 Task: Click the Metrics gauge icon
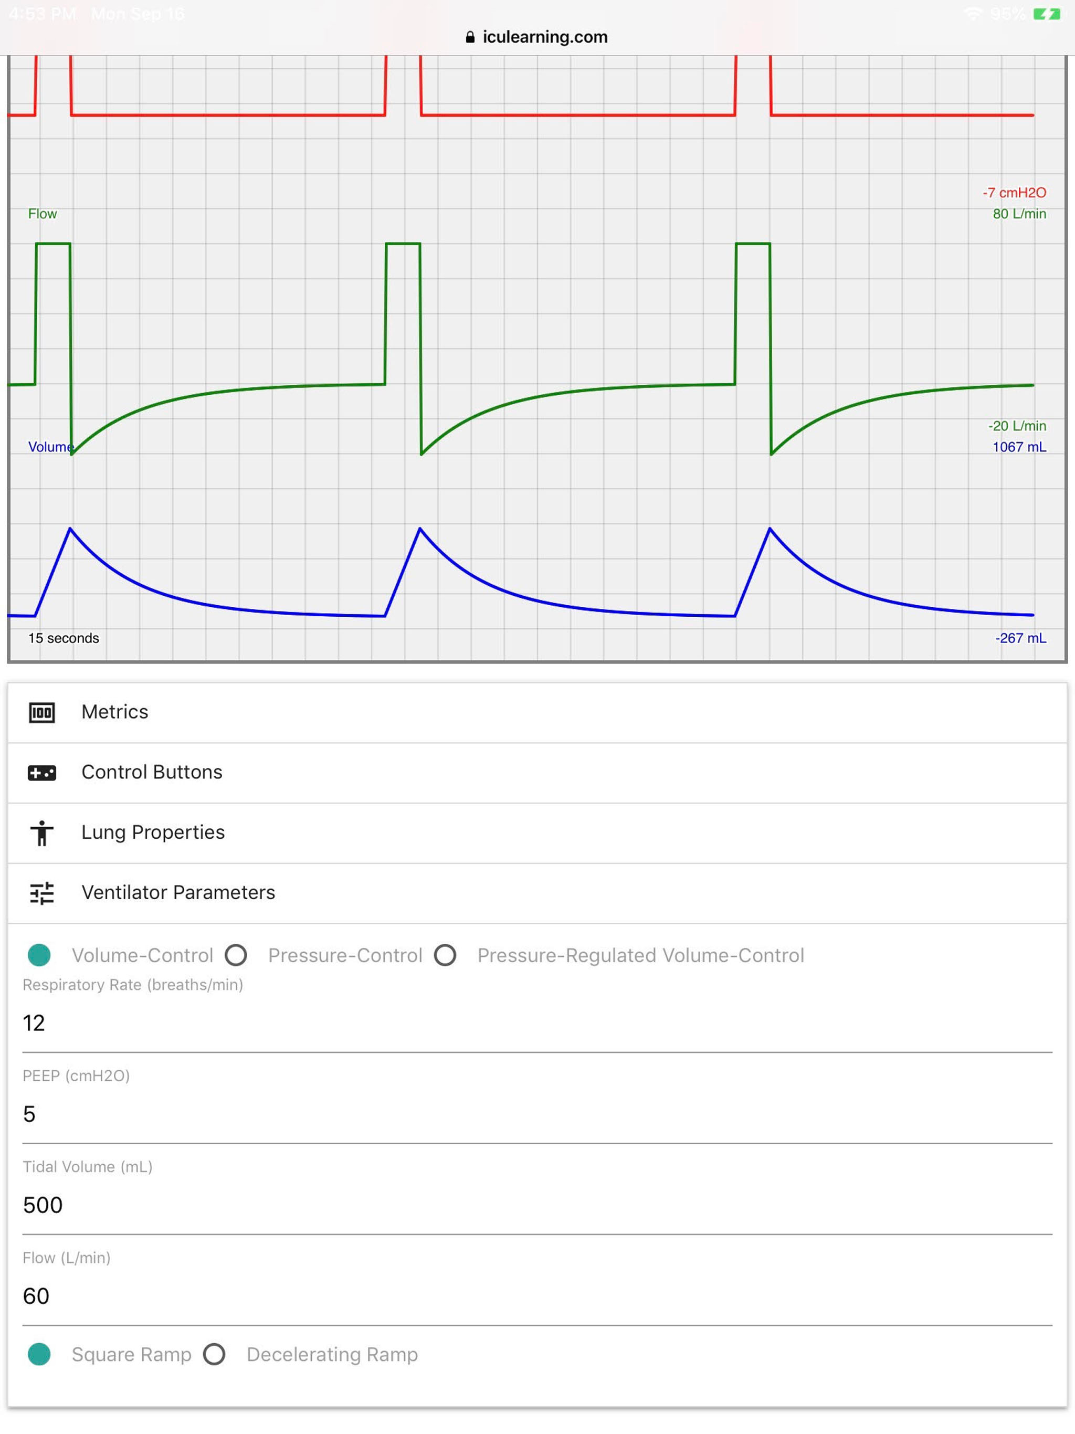pyautogui.click(x=41, y=712)
